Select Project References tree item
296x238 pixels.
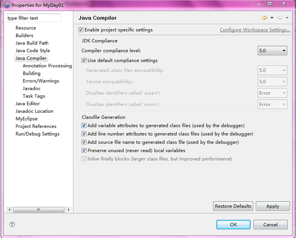(x=36, y=126)
